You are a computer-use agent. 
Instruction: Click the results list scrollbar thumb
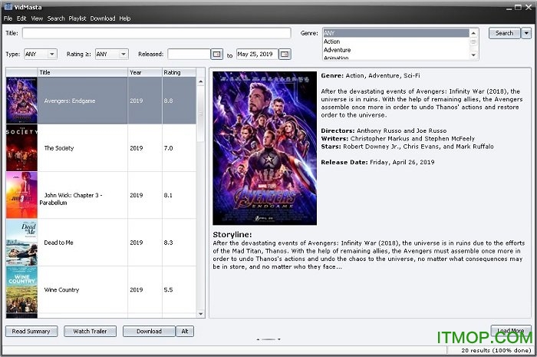point(201,114)
